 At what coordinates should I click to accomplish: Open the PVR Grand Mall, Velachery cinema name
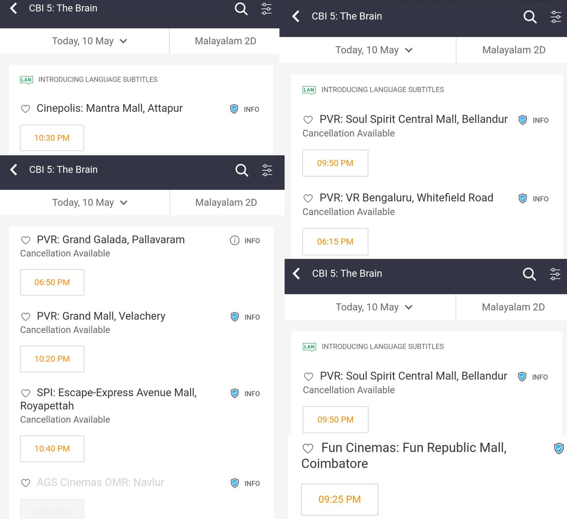pos(101,316)
